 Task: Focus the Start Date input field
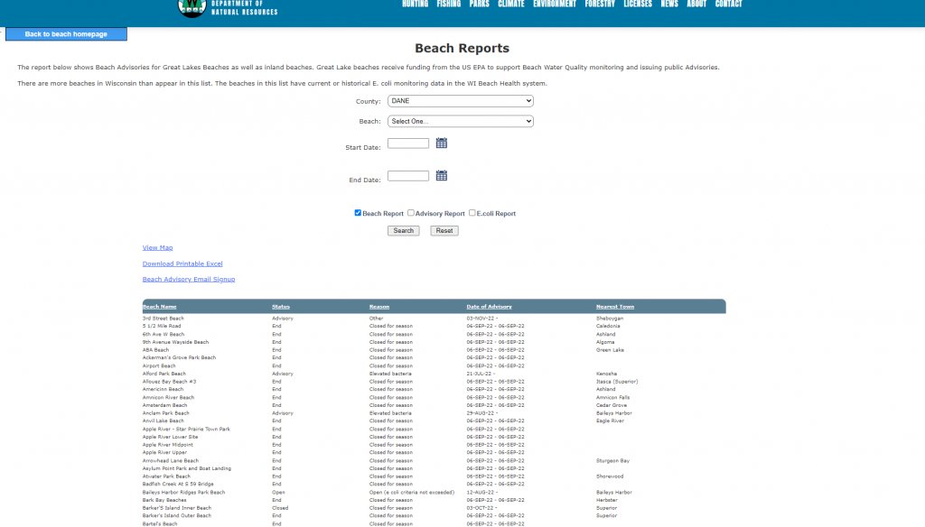pos(408,143)
